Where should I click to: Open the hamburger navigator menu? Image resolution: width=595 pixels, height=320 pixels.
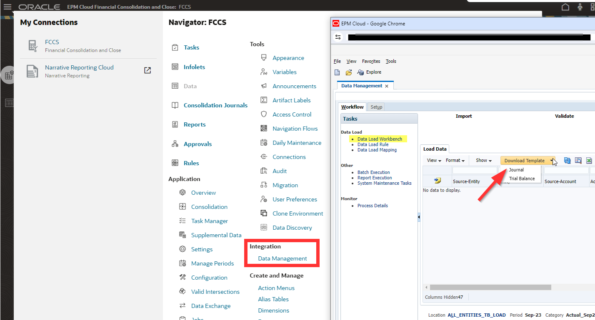click(7, 7)
